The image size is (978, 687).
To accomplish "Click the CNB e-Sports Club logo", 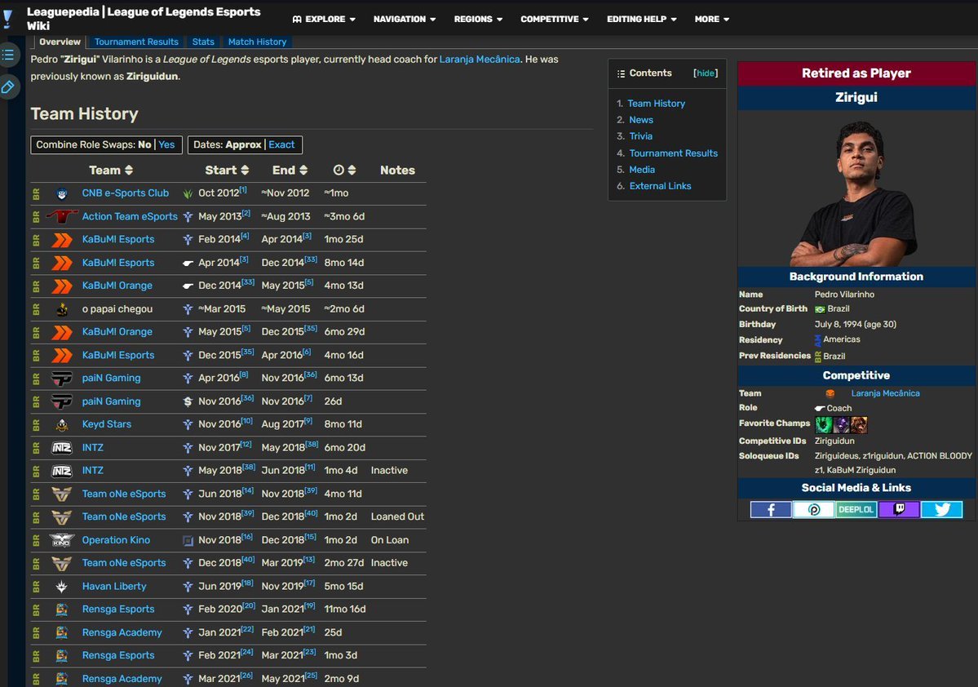I will [x=62, y=193].
